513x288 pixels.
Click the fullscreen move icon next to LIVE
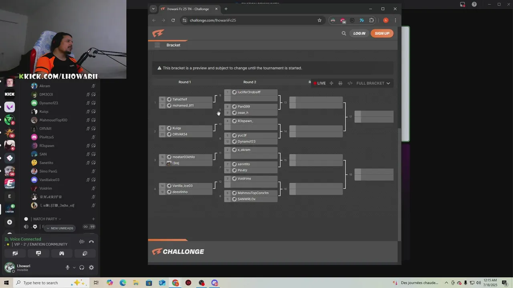(x=331, y=83)
